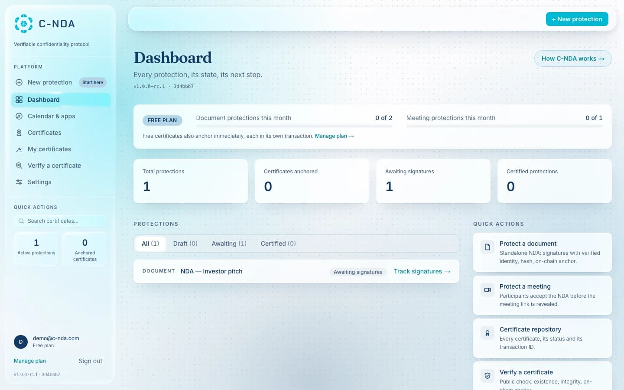Click the Awaiting signatures stat card
Image resolution: width=624 pixels, height=390 pixels.
[433, 181]
